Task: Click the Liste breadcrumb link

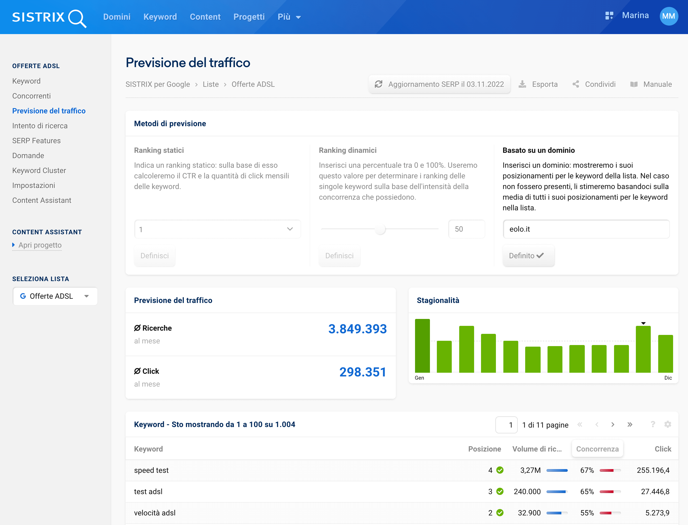Action: click(x=211, y=84)
